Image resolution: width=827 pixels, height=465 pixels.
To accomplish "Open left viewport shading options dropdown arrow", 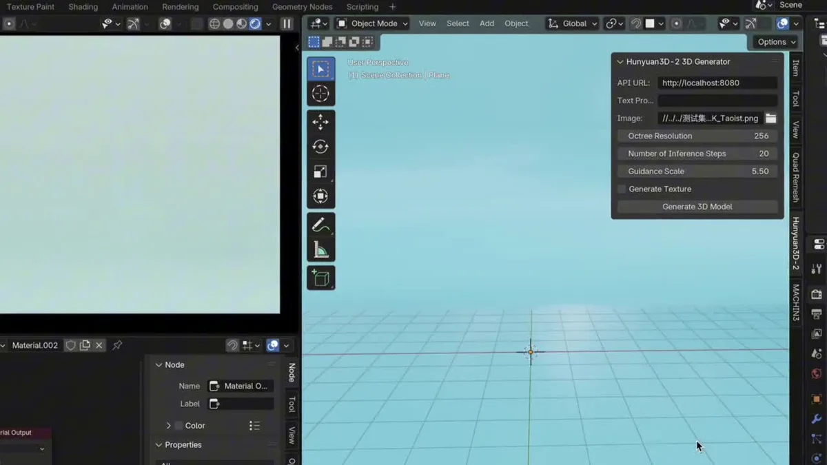I will [x=269, y=23].
